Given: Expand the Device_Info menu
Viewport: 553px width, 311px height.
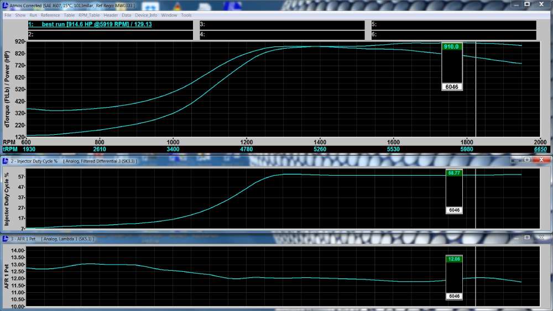Looking at the screenshot, I should tap(146, 15).
